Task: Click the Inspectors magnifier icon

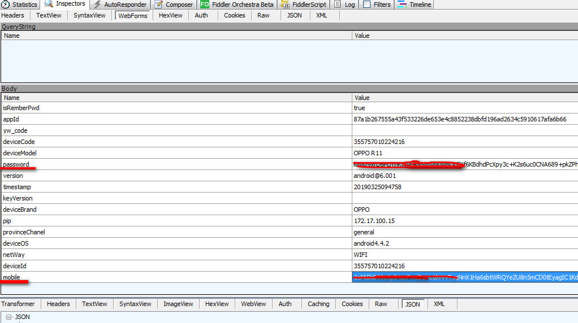Action: [49, 4]
